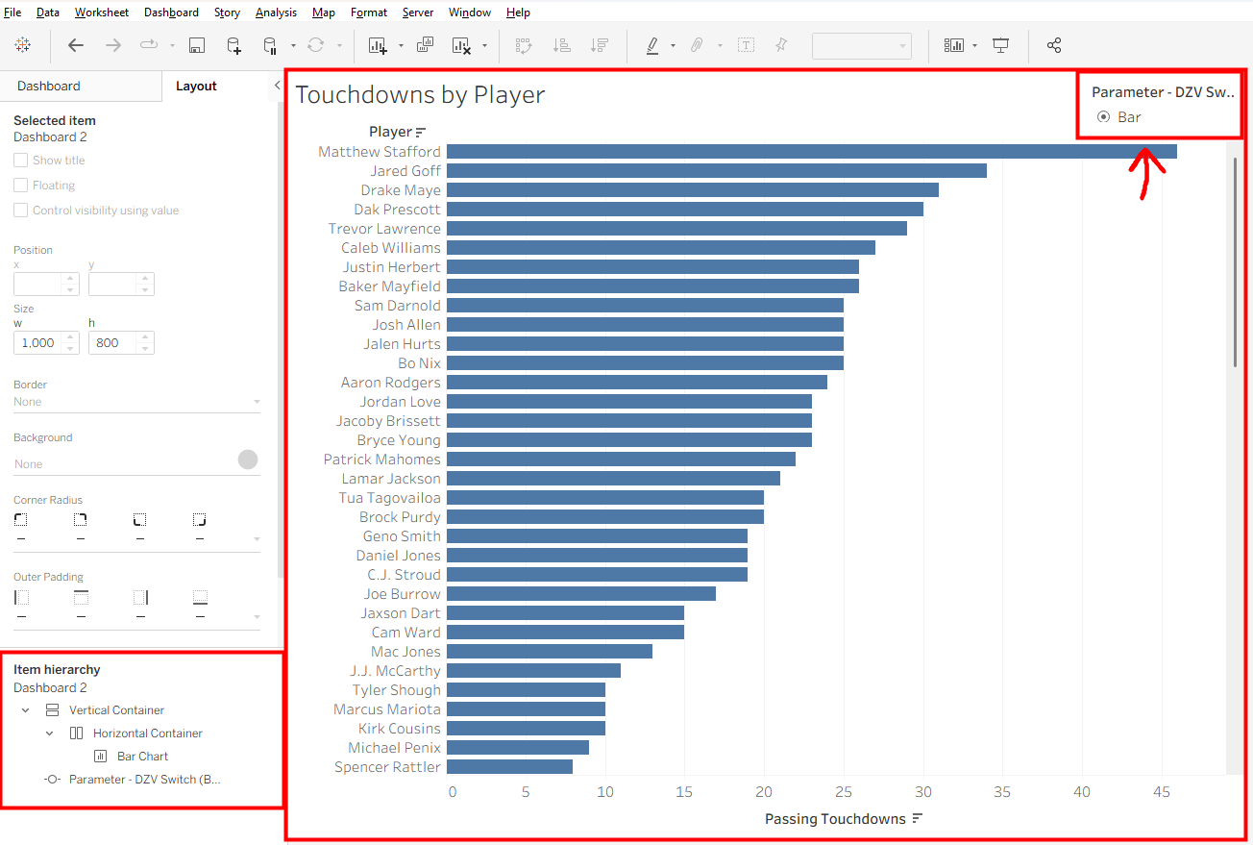Collapse the side pane with the chevron

[x=278, y=86]
